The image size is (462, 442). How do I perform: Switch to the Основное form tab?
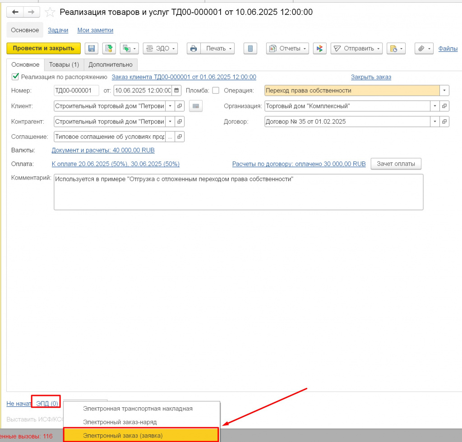pyautogui.click(x=25, y=64)
